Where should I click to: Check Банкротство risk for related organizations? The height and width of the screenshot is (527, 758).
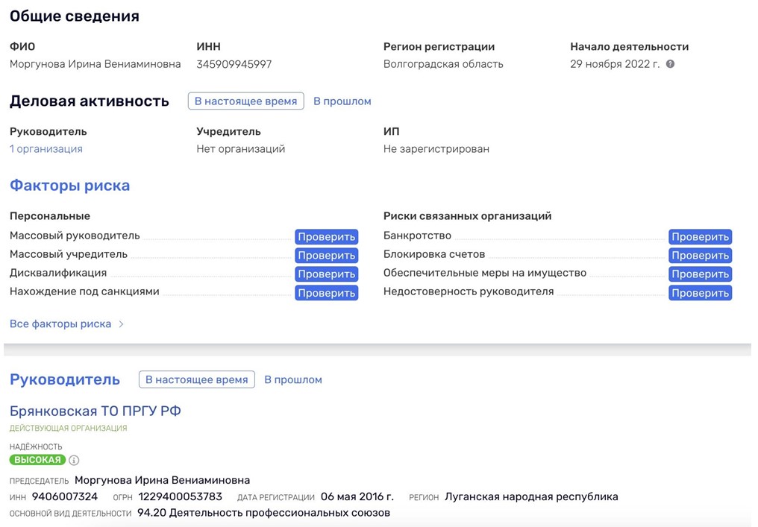click(700, 237)
